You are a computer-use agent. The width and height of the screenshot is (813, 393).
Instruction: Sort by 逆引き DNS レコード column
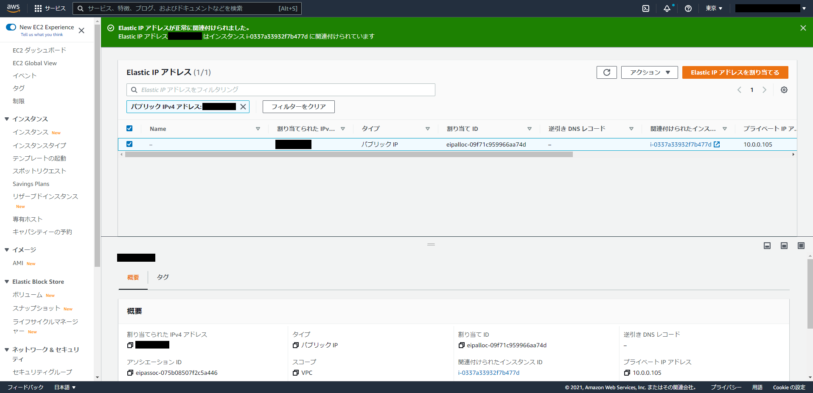pyautogui.click(x=631, y=129)
